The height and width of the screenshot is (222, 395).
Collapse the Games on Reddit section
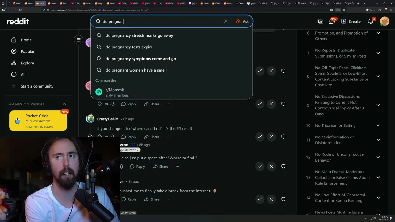[x=64, y=104]
